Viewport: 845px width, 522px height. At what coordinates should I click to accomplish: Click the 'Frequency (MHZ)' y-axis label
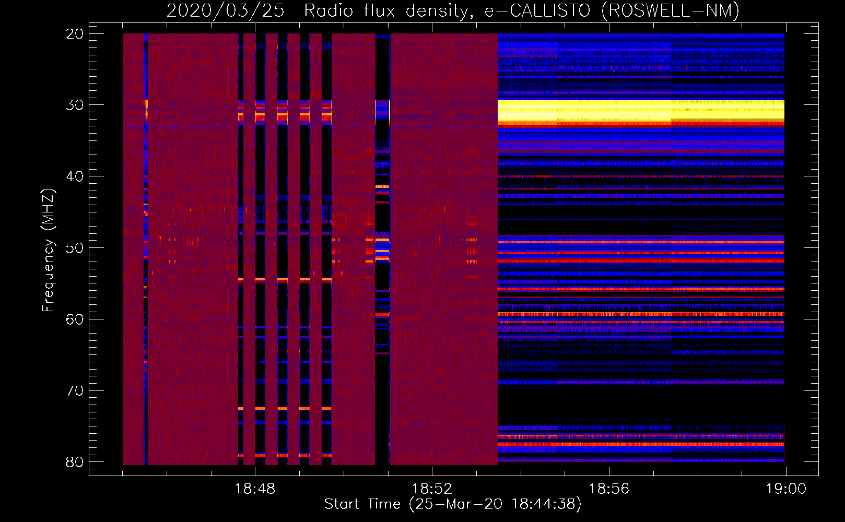(48, 251)
